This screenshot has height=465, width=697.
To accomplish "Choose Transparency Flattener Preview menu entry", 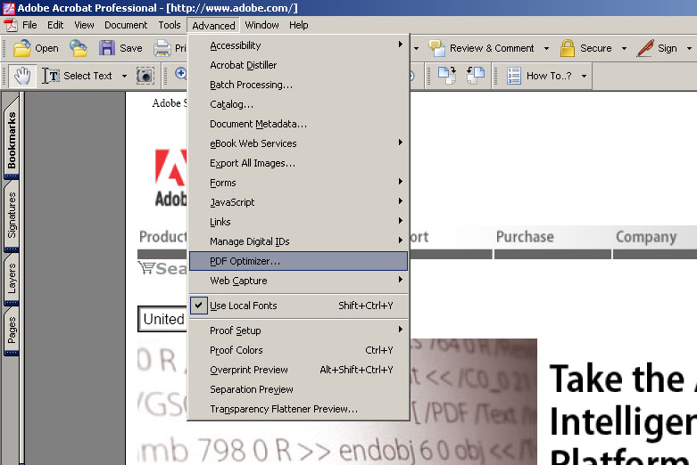I will click(x=298, y=409).
